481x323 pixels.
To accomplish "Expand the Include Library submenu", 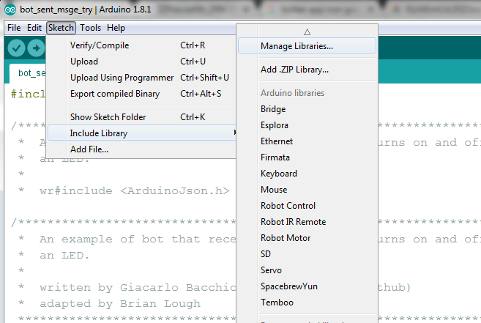I will pyautogui.click(x=142, y=133).
